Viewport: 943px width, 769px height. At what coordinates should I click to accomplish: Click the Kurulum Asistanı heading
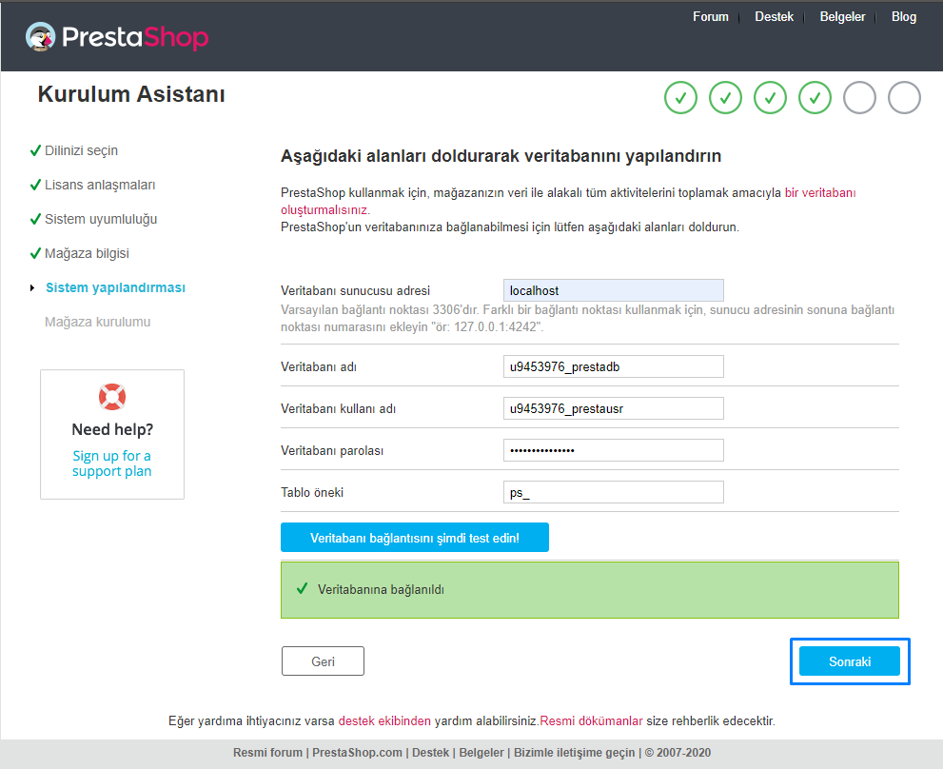click(x=131, y=94)
